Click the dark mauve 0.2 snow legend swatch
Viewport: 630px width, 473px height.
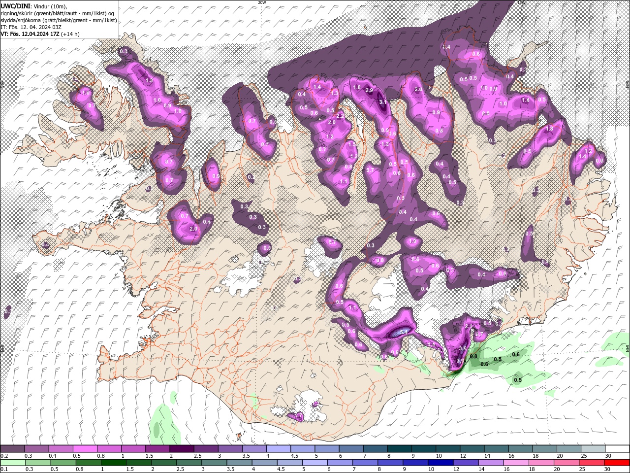[x=12, y=449]
